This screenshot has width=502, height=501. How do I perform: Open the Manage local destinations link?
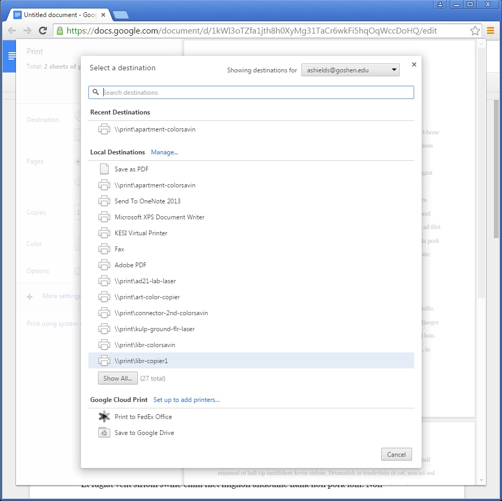(x=164, y=152)
